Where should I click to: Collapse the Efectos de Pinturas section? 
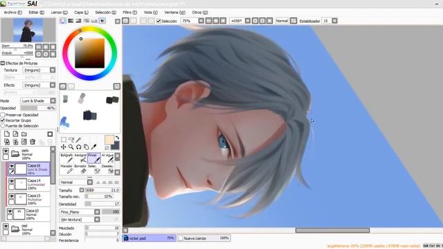pos(3,63)
